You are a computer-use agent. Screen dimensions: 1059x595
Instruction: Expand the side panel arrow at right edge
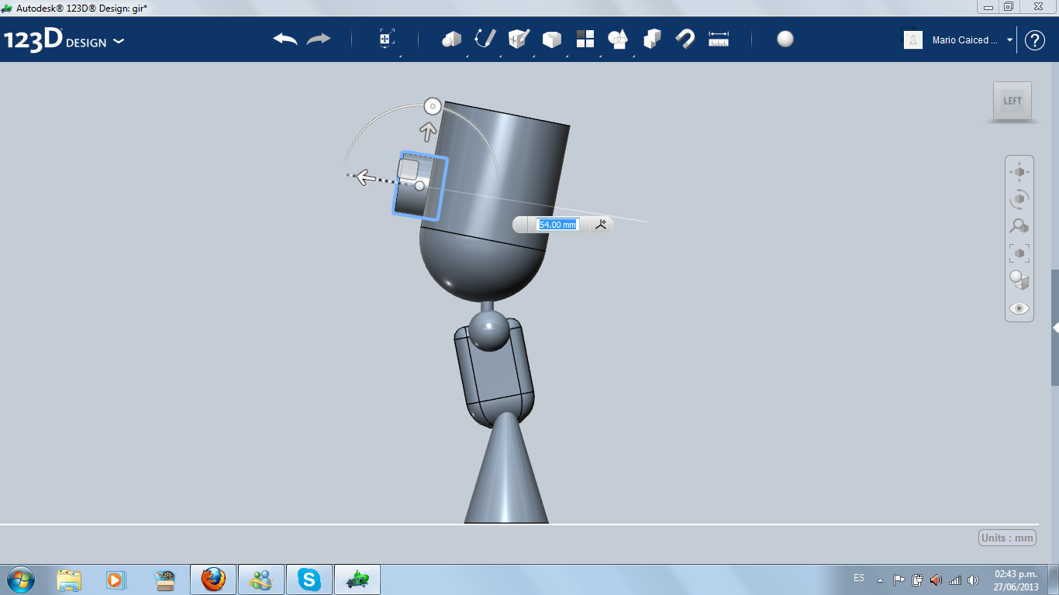click(x=1055, y=328)
